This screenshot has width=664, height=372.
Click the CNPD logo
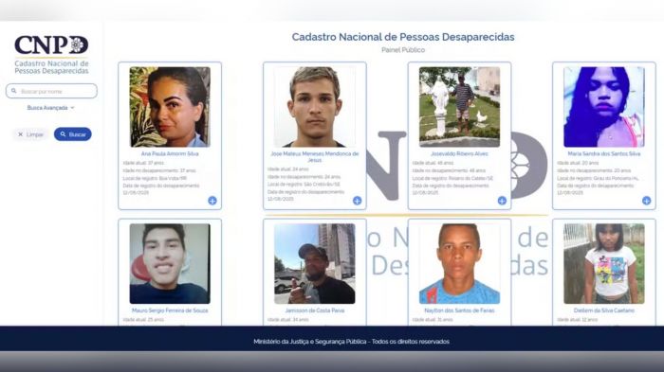(x=51, y=55)
